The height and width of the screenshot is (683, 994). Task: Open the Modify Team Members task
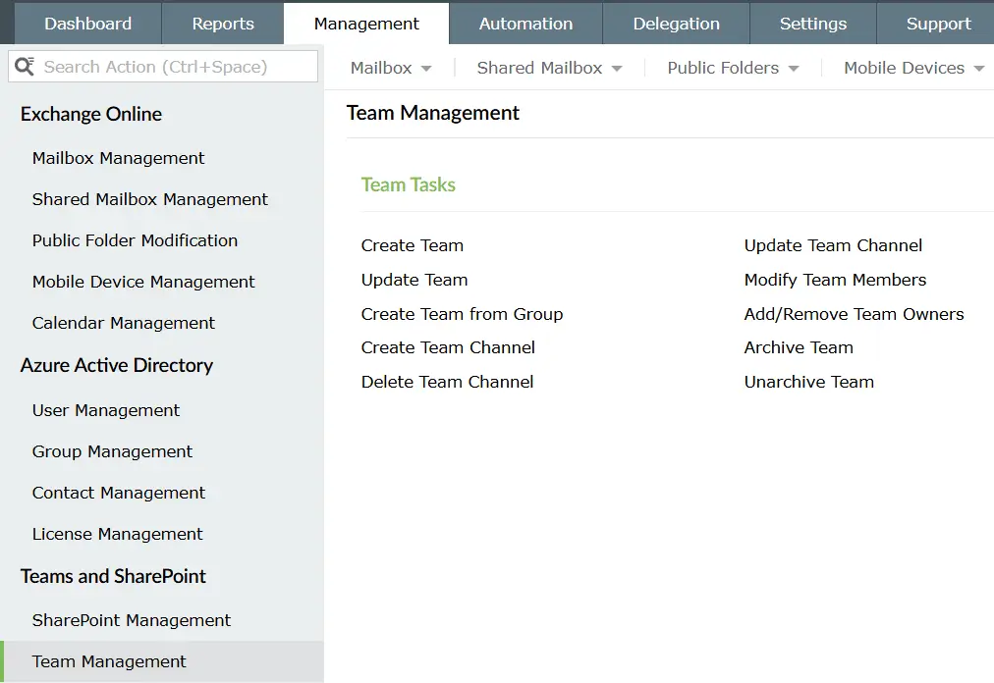tap(835, 280)
